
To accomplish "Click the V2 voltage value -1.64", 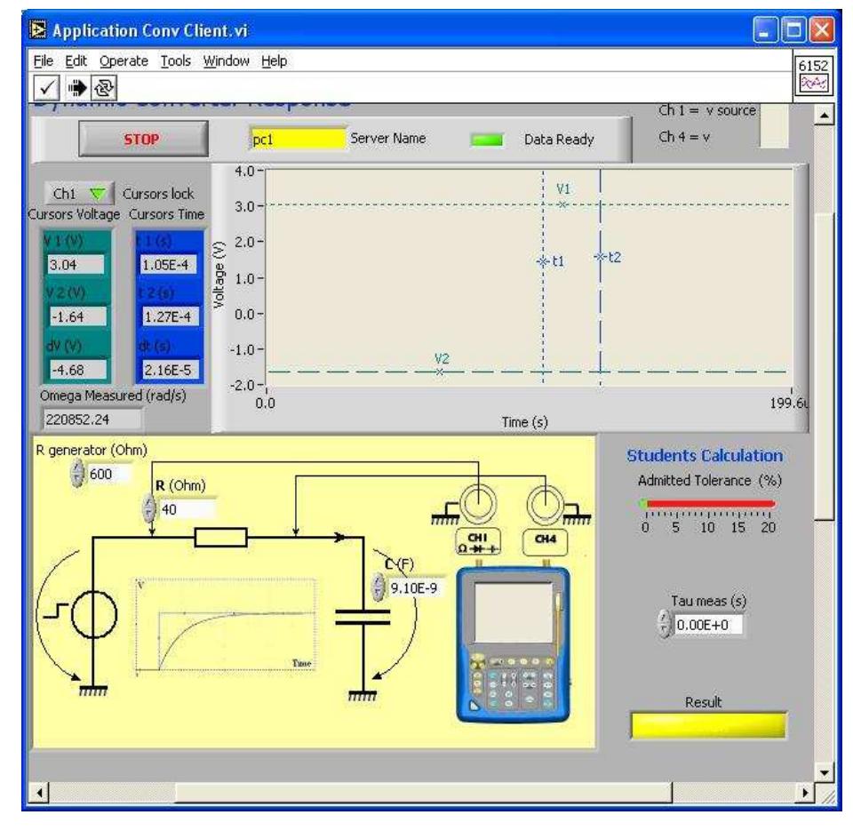I will tap(77, 316).
